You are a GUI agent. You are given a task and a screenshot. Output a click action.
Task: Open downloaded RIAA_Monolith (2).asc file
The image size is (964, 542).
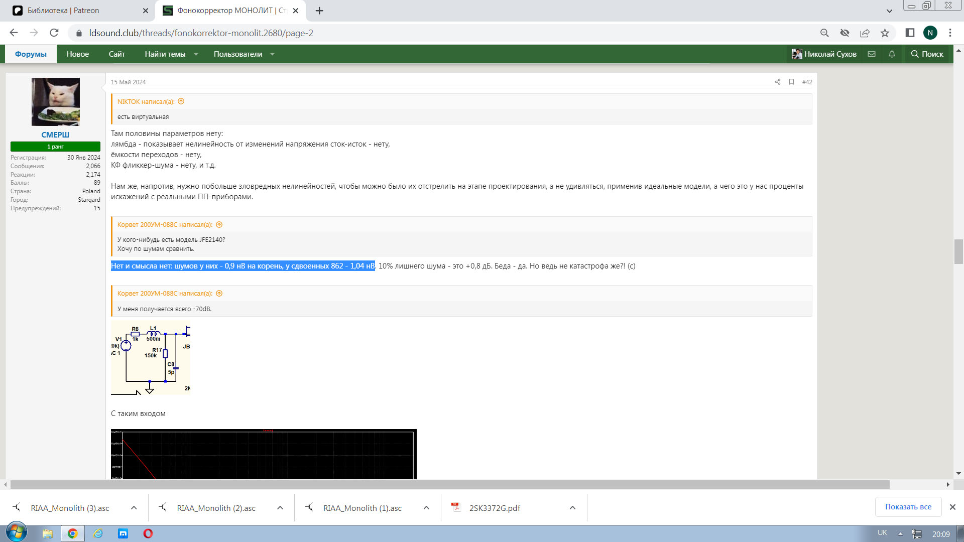tap(216, 508)
